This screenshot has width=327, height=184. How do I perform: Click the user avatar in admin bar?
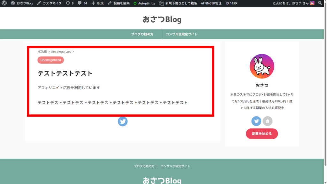(x=312, y=3)
